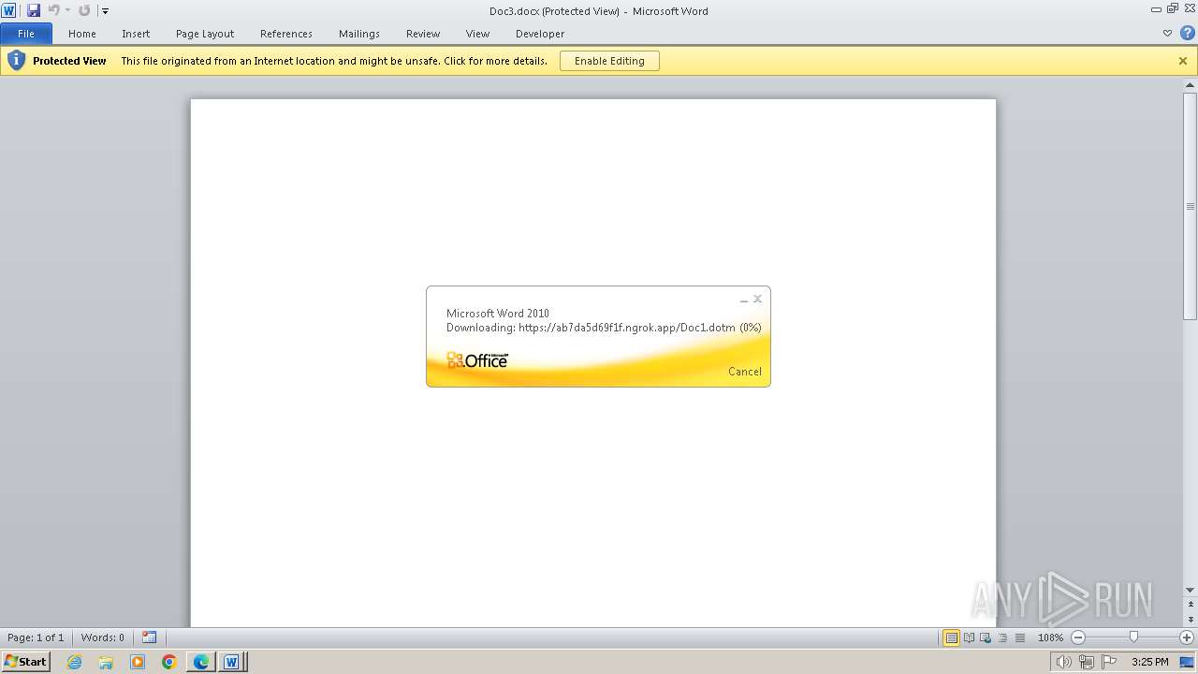This screenshot has width=1198, height=674.
Task: Click the Show Desktop button
Action: (1188, 662)
